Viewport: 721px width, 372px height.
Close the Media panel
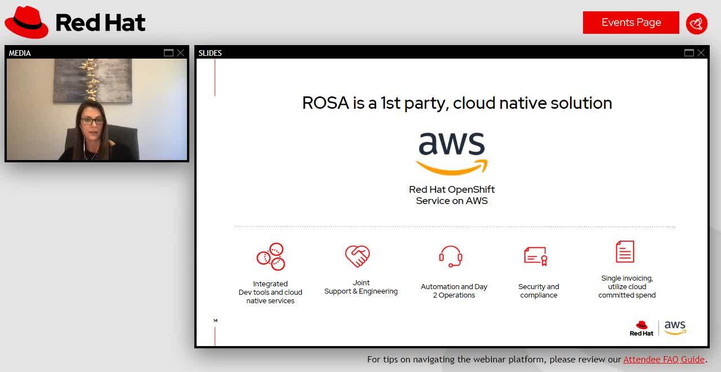coord(180,53)
